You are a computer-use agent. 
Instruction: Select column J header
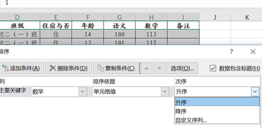[215, 17]
